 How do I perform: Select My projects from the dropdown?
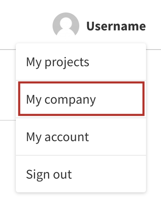[x=81, y=62]
